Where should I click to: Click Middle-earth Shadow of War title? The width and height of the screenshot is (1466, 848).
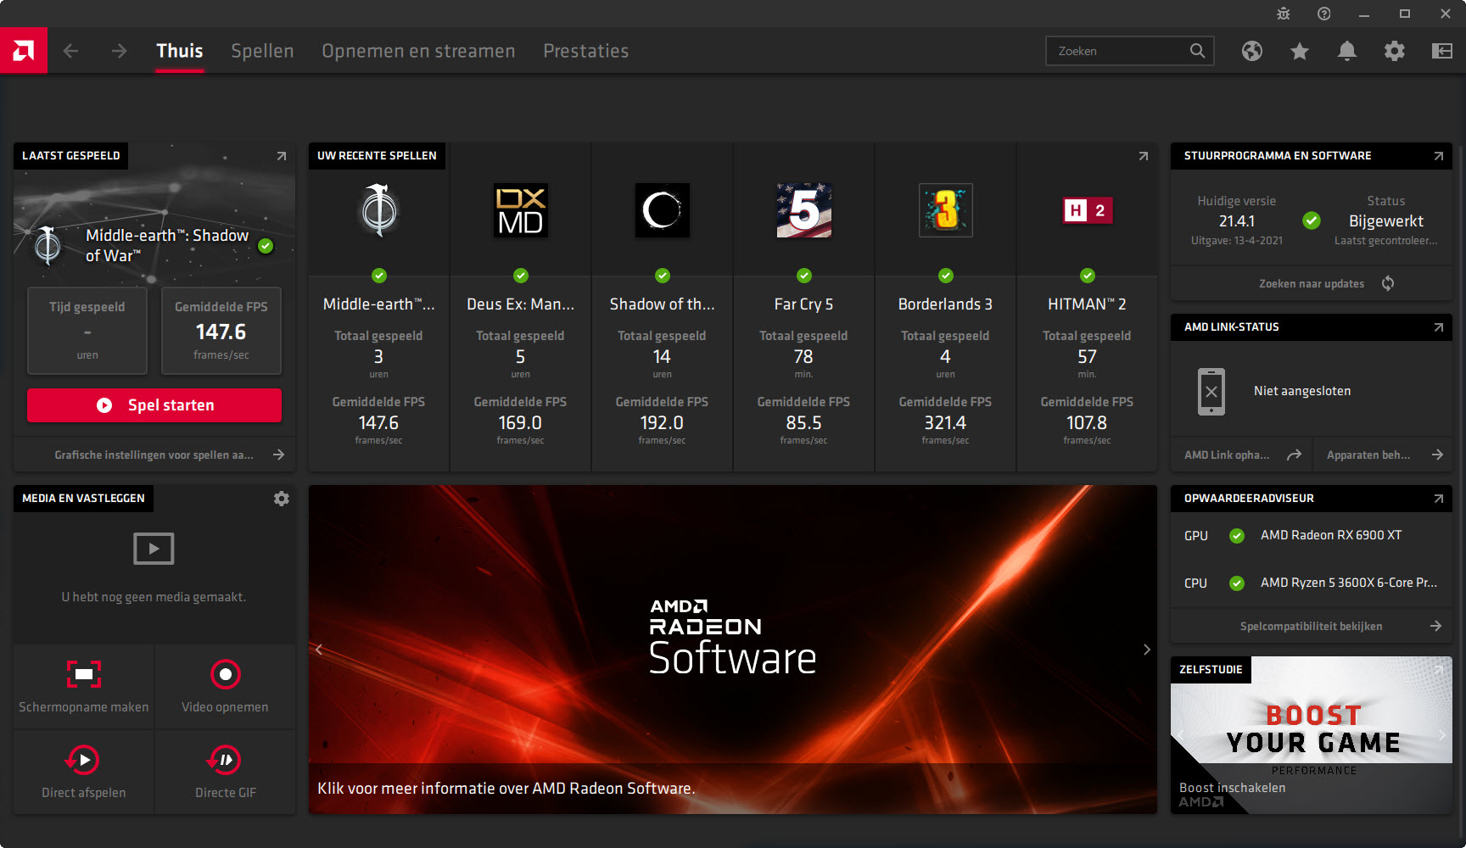click(x=167, y=245)
